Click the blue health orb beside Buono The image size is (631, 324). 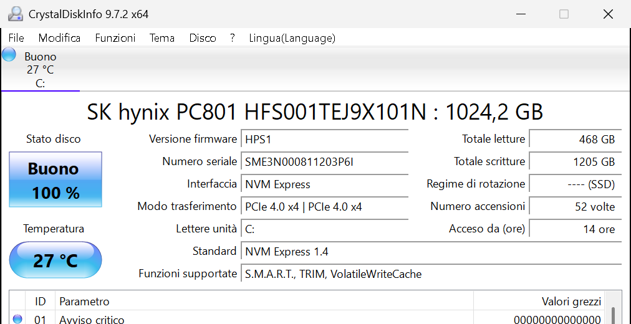[9, 54]
